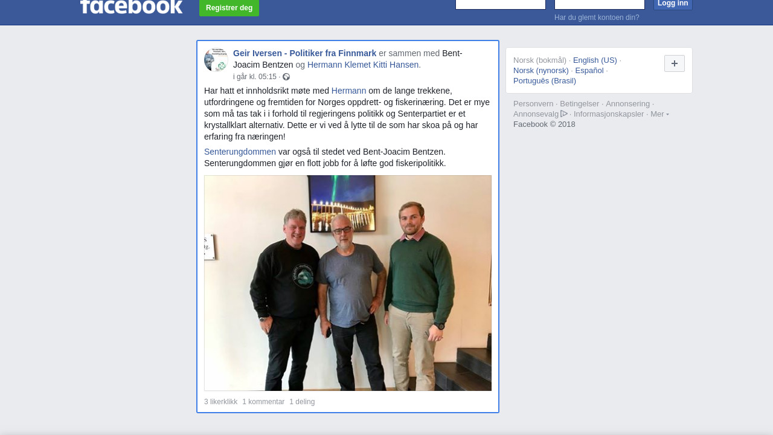Click the public globe privacy icon
Image resolution: width=773 pixels, height=435 pixels.
coord(286,77)
